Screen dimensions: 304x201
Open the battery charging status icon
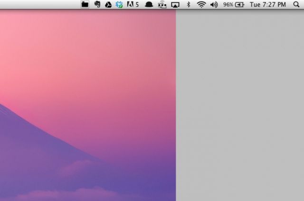(239, 4)
